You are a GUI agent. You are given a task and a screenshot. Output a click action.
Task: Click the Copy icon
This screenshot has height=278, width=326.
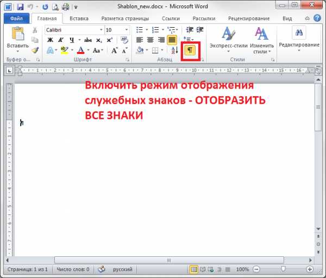35,40
